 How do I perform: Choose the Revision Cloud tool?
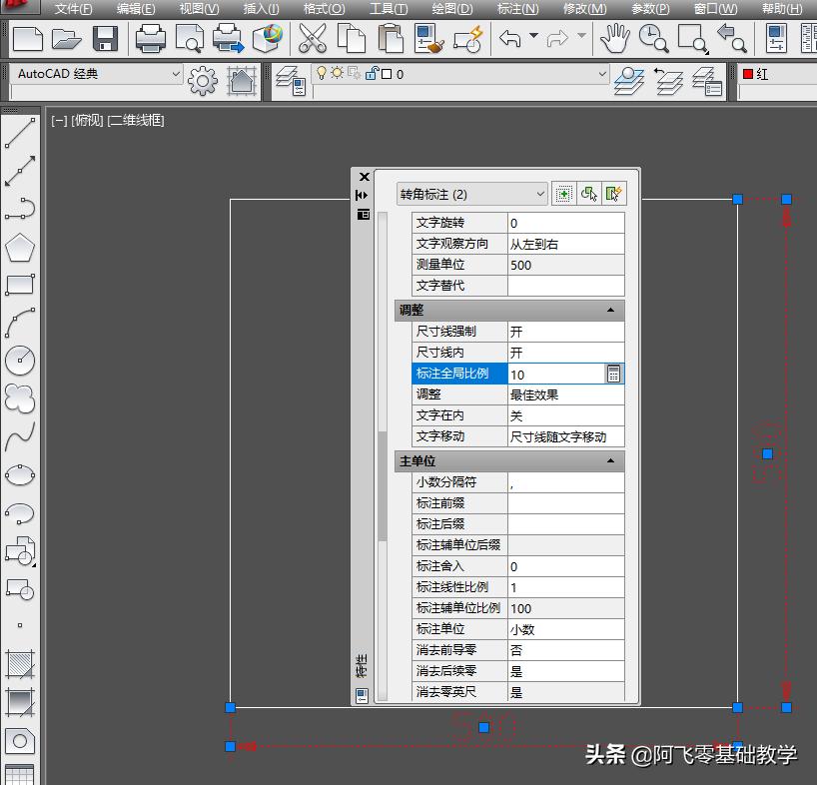(20, 398)
